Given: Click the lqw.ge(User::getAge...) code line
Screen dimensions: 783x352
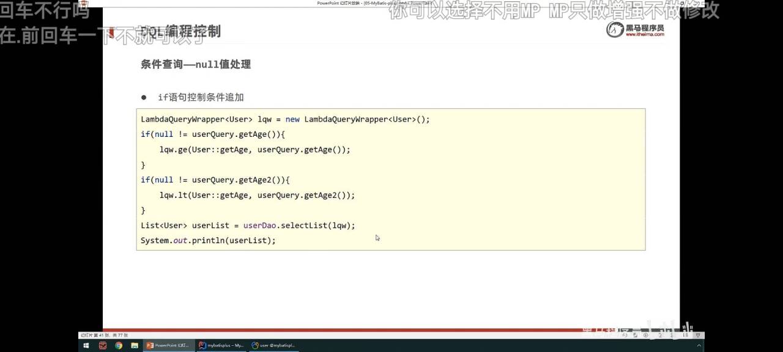Looking at the screenshot, I should coord(254,150).
